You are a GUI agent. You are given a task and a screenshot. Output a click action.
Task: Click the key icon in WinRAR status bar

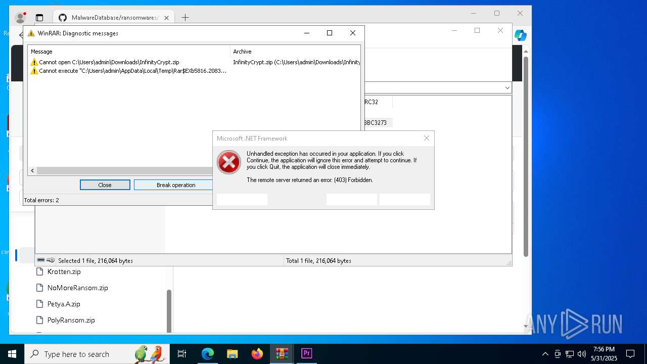click(51, 260)
